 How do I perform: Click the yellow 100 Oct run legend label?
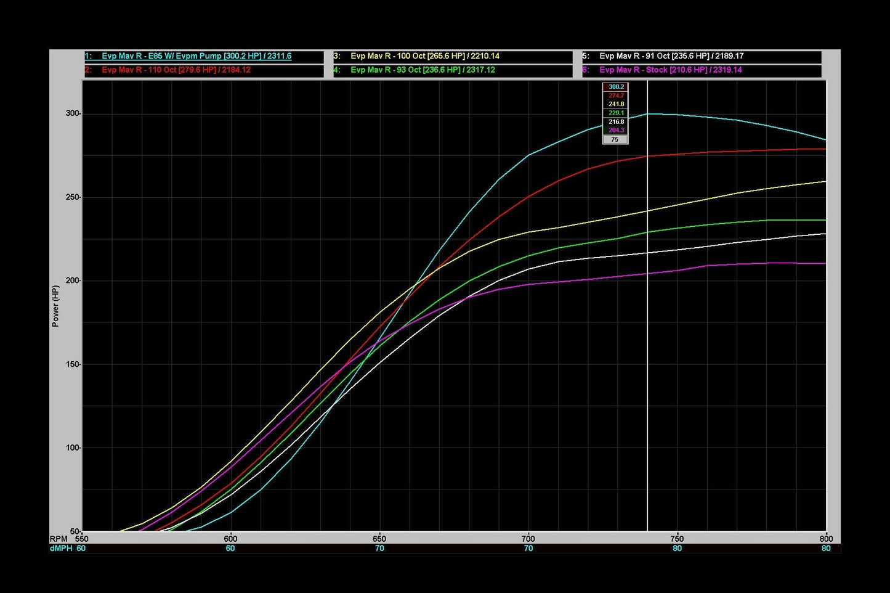[424, 56]
